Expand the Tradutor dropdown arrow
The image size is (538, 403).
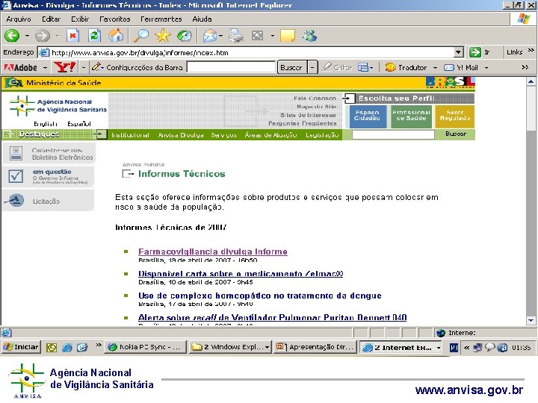tap(435, 67)
